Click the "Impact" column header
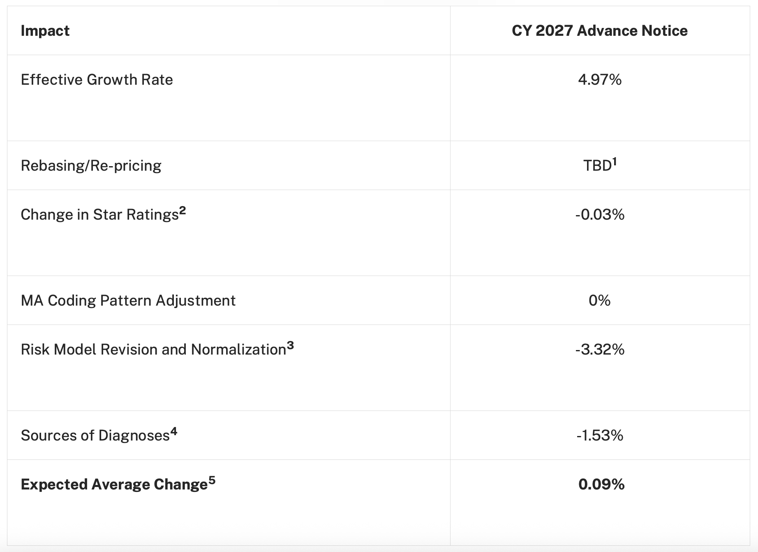This screenshot has height=552, width=758. tap(45, 31)
